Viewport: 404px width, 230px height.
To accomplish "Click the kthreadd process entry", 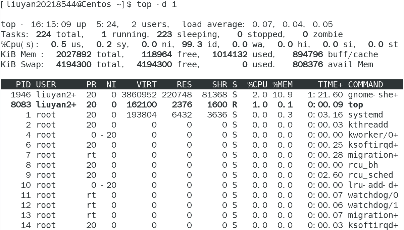I will tap(368, 125).
